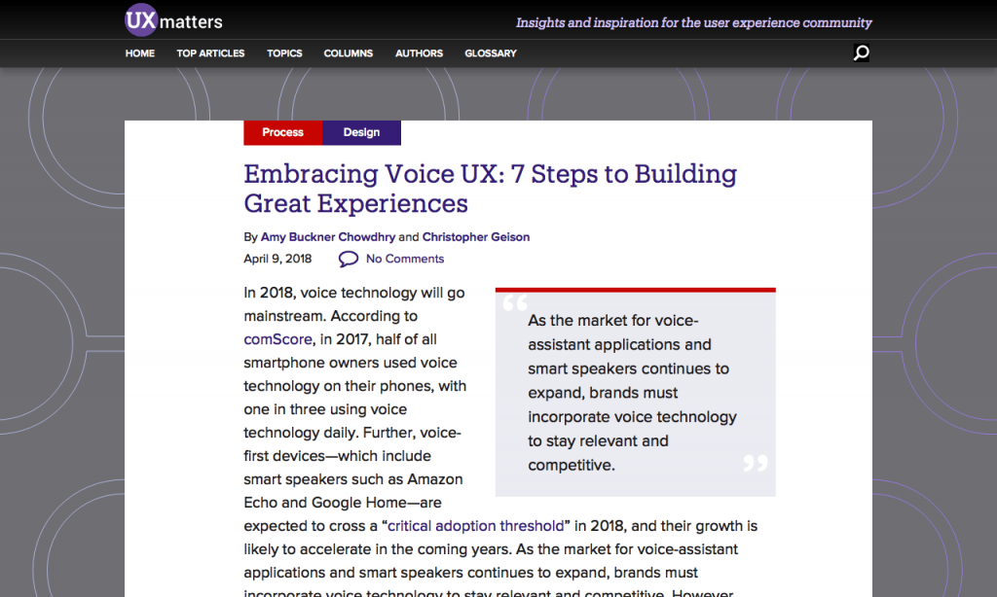Select the speech bubble comments icon
997x597 pixels.
pos(348,258)
